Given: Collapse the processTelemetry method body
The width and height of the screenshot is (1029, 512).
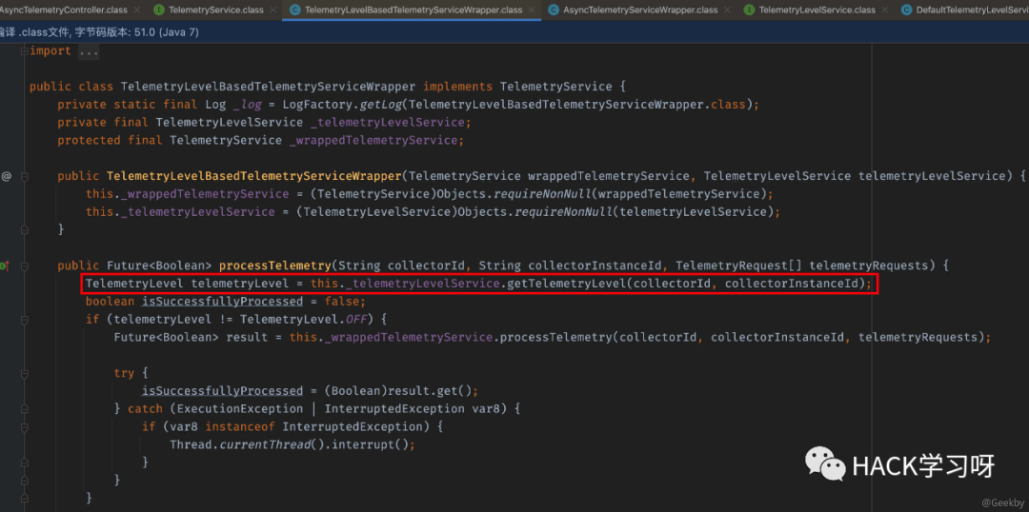Looking at the screenshot, I should coord(24,266).
